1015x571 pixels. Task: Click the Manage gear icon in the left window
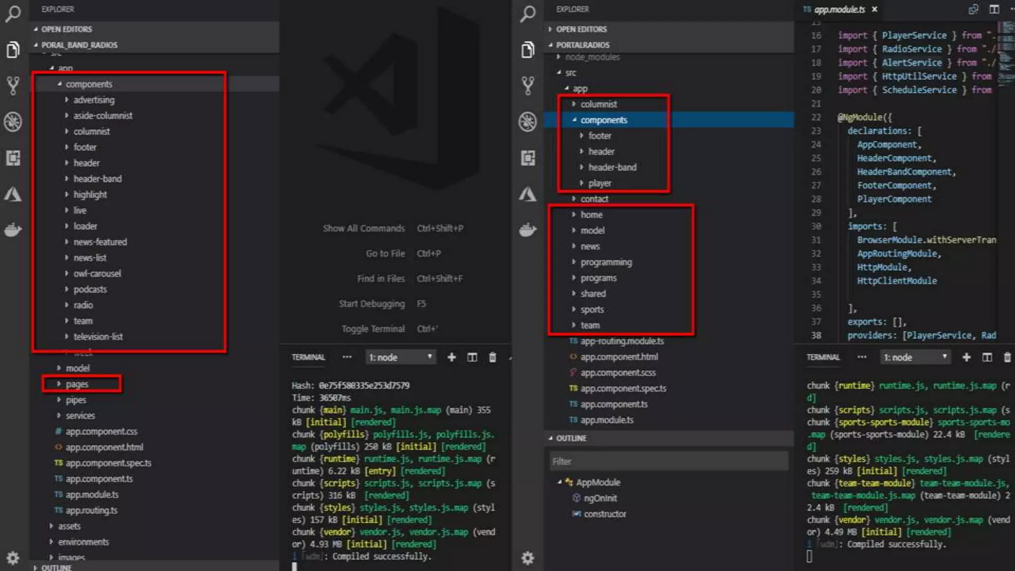click(x=13, y=558)
